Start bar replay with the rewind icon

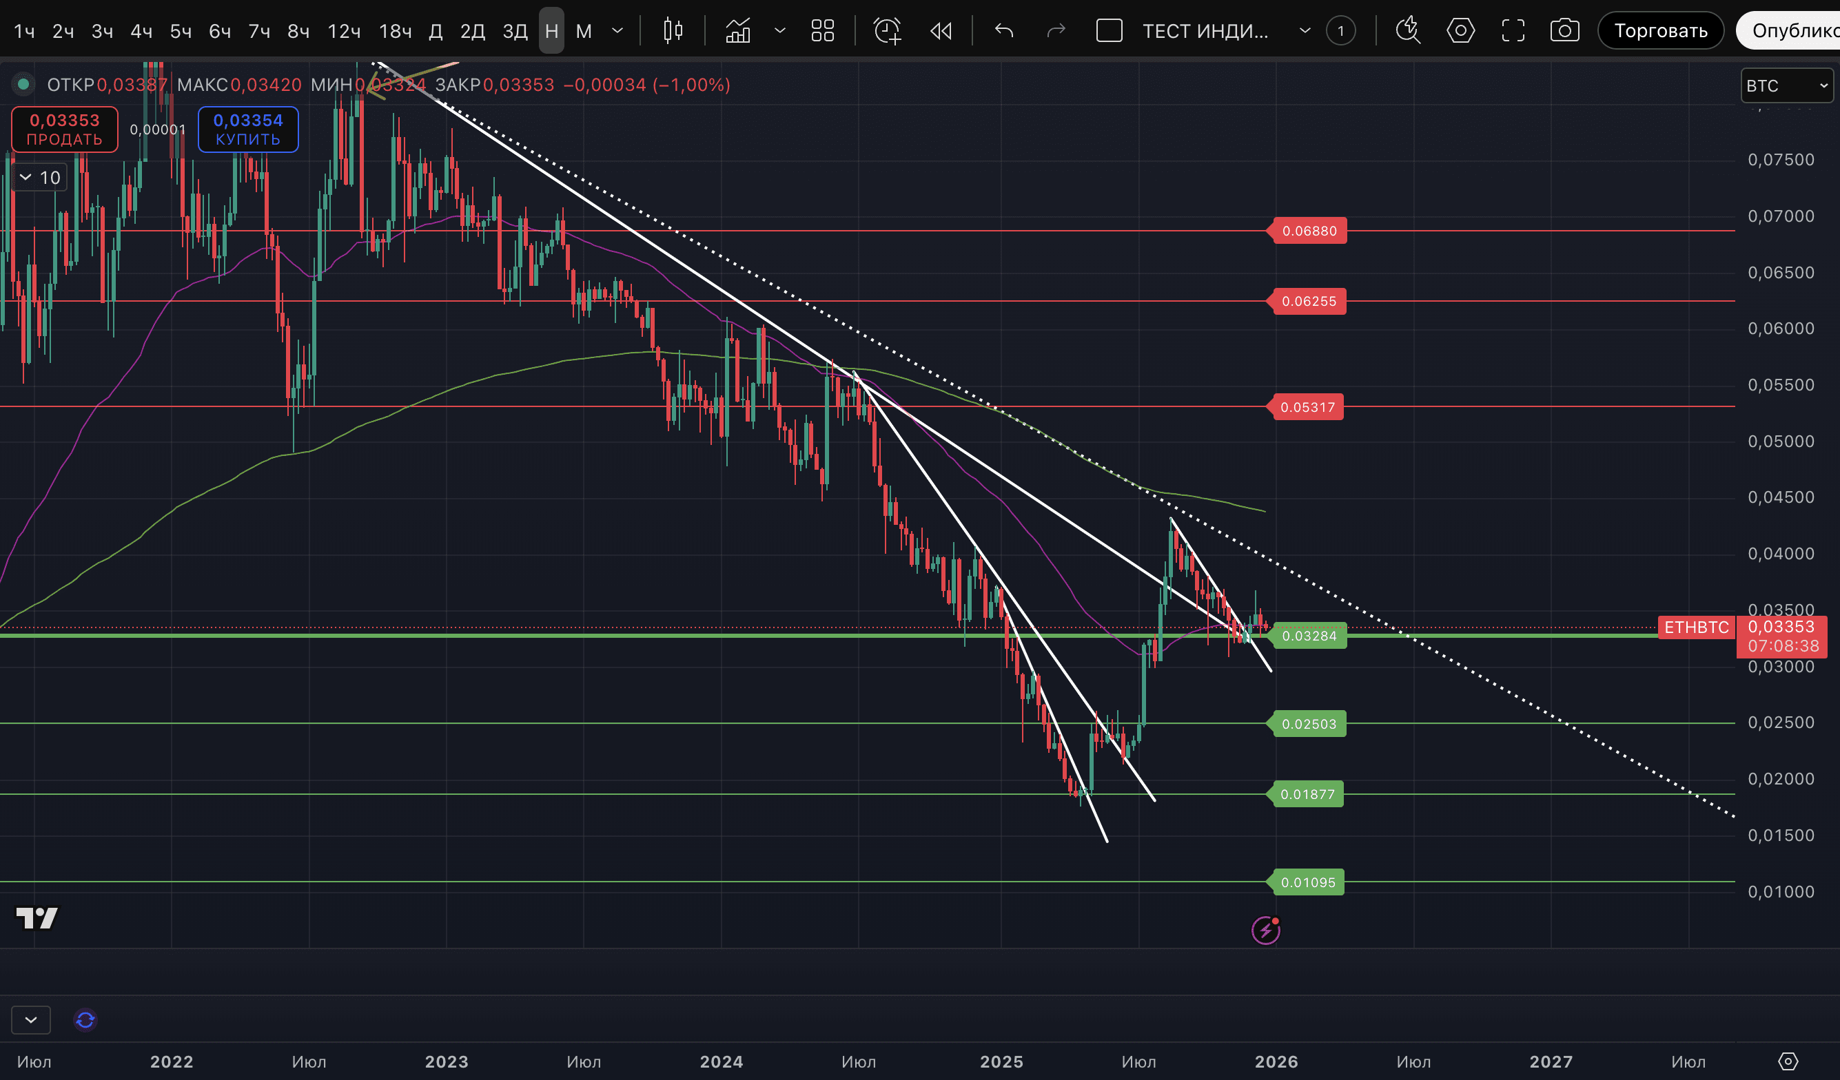[x=941, y=30]
